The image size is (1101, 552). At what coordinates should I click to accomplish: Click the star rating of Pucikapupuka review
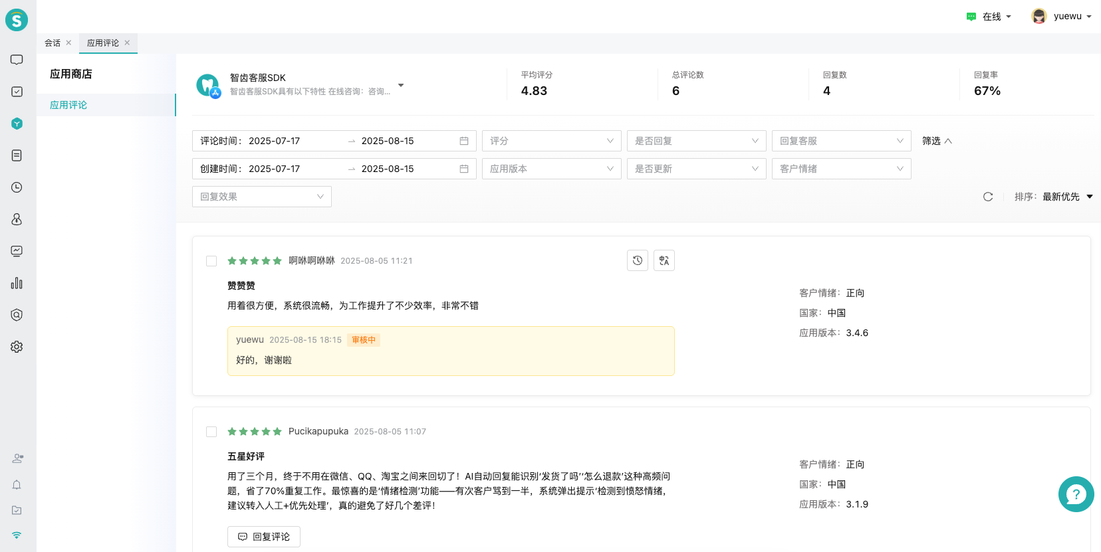255,432
